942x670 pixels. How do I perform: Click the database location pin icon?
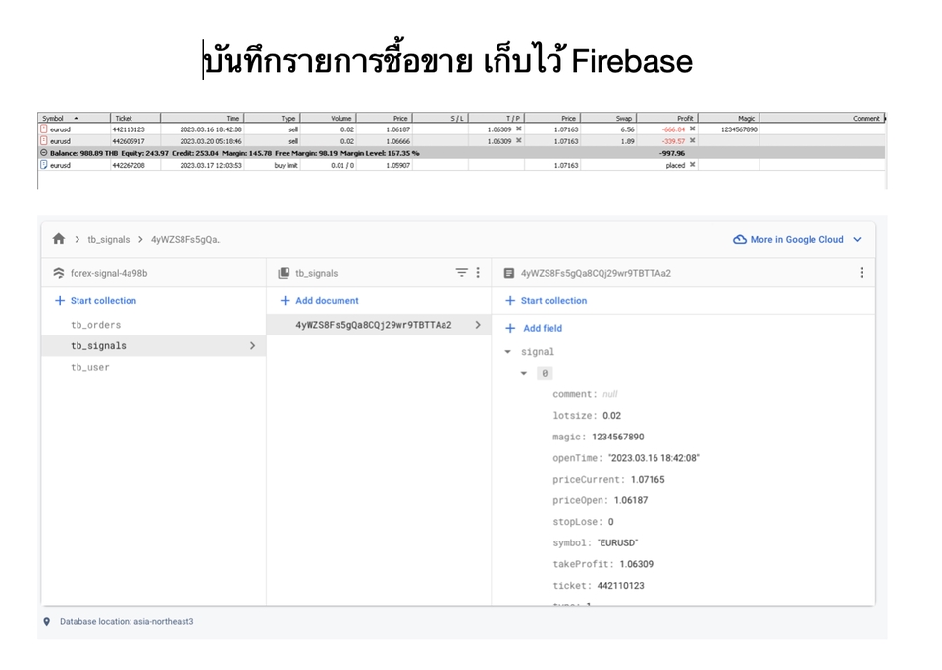[47, 621]
